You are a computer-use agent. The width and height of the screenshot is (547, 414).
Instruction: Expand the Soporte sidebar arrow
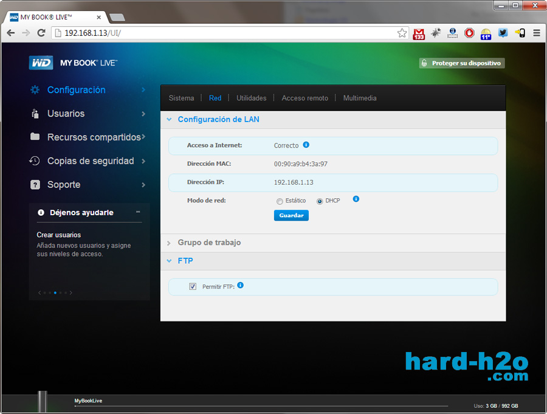tap(143, 185)
